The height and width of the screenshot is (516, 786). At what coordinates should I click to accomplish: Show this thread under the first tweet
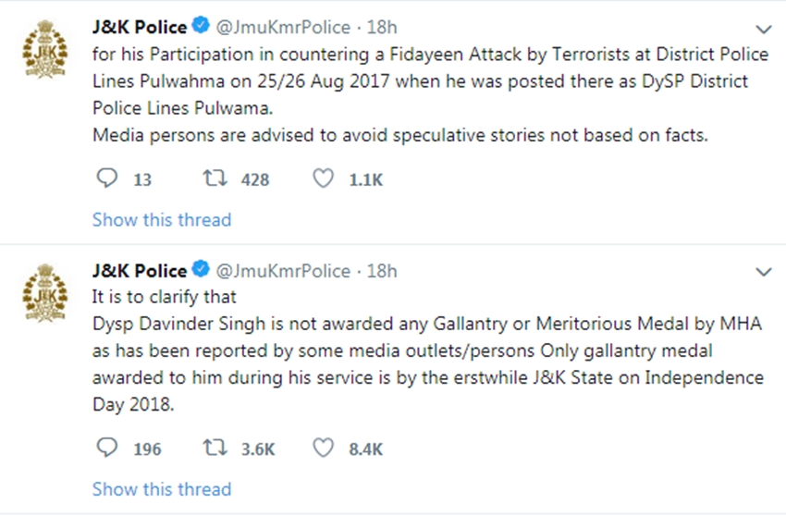(162, 220)
